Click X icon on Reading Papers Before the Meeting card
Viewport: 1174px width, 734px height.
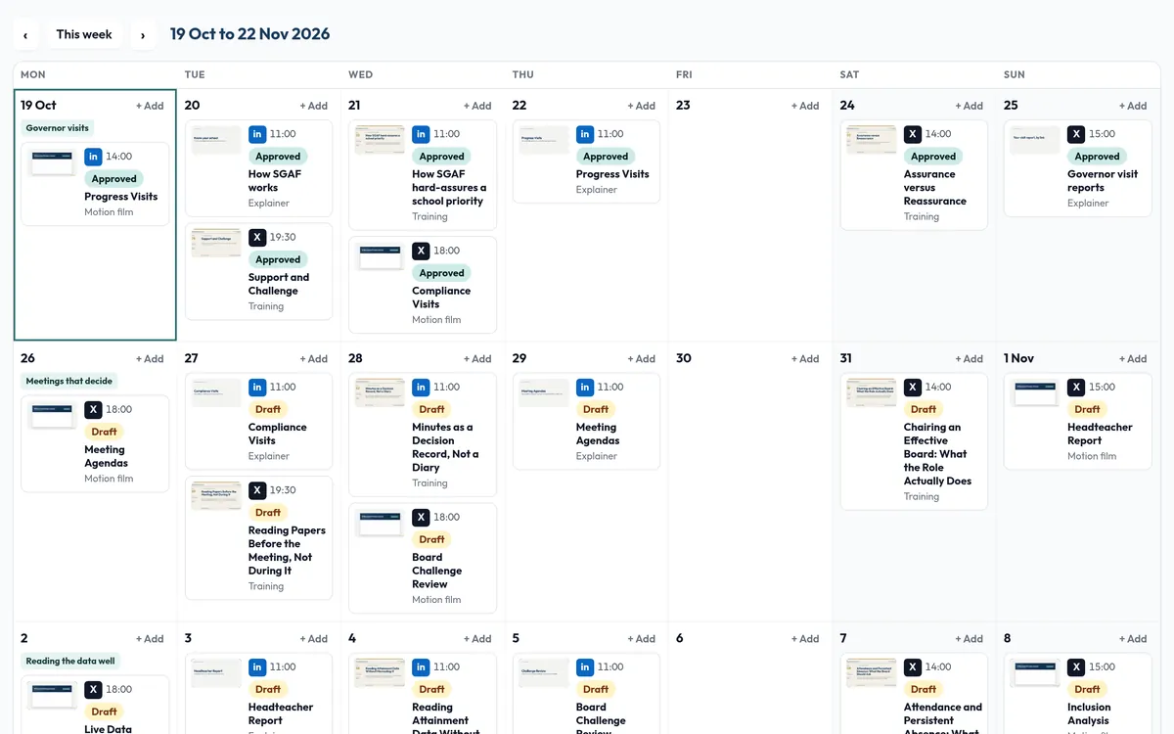click(257, 490)
